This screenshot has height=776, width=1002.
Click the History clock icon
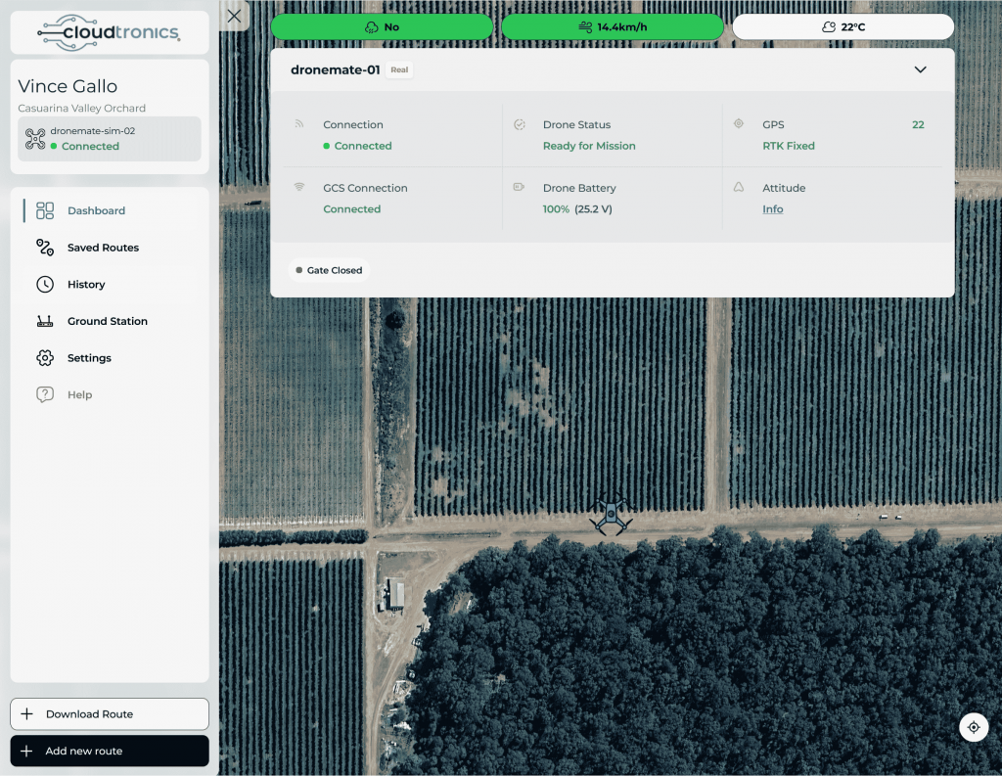[x=44, y=284]
